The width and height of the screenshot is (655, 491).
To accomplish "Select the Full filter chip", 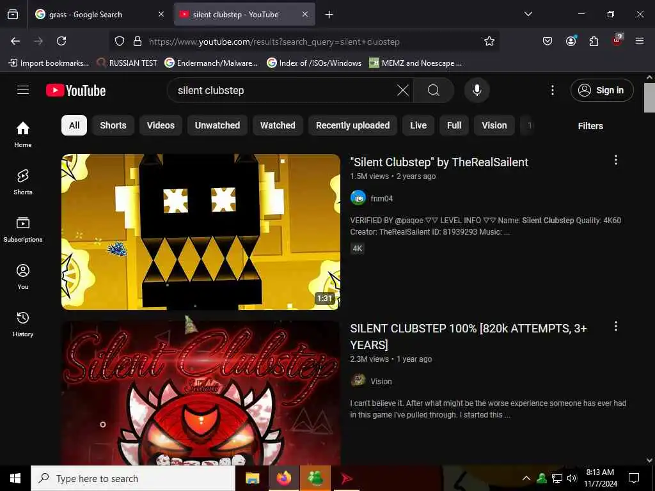I will click(454, 125).
